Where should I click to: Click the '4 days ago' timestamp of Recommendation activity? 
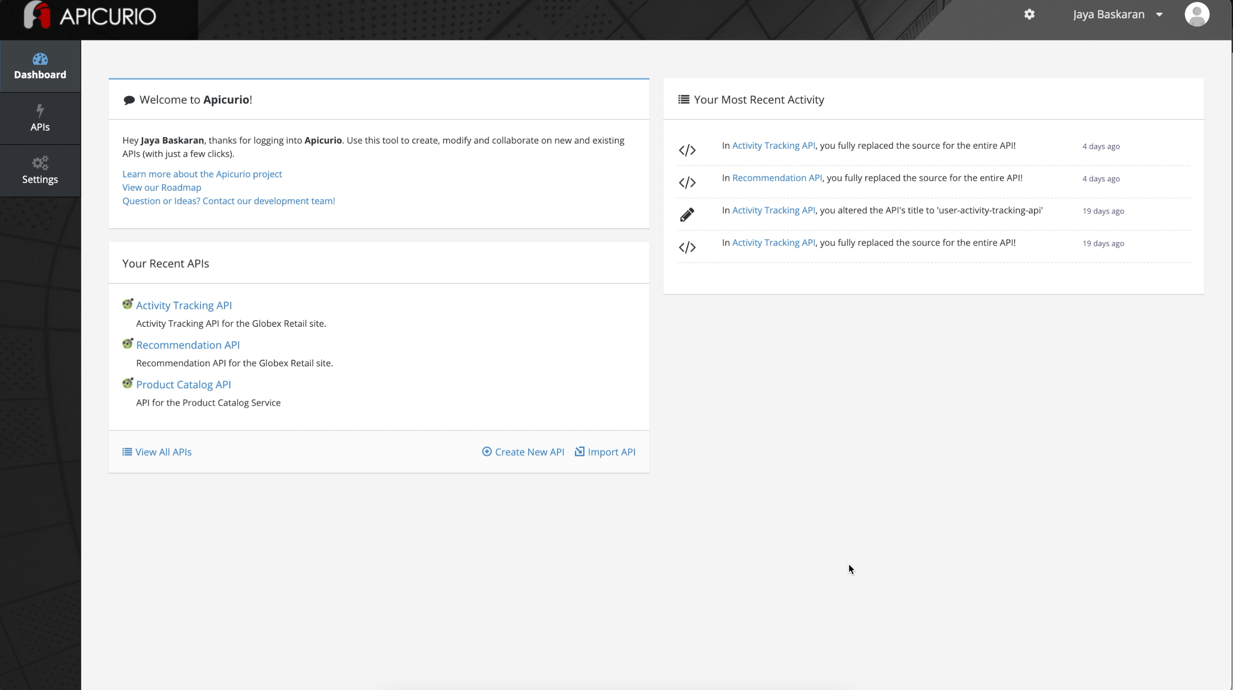(x=1101, y=179)
